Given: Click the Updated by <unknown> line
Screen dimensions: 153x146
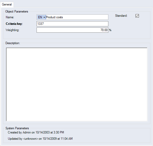Looking at the screenshot, I should [40, 139].
